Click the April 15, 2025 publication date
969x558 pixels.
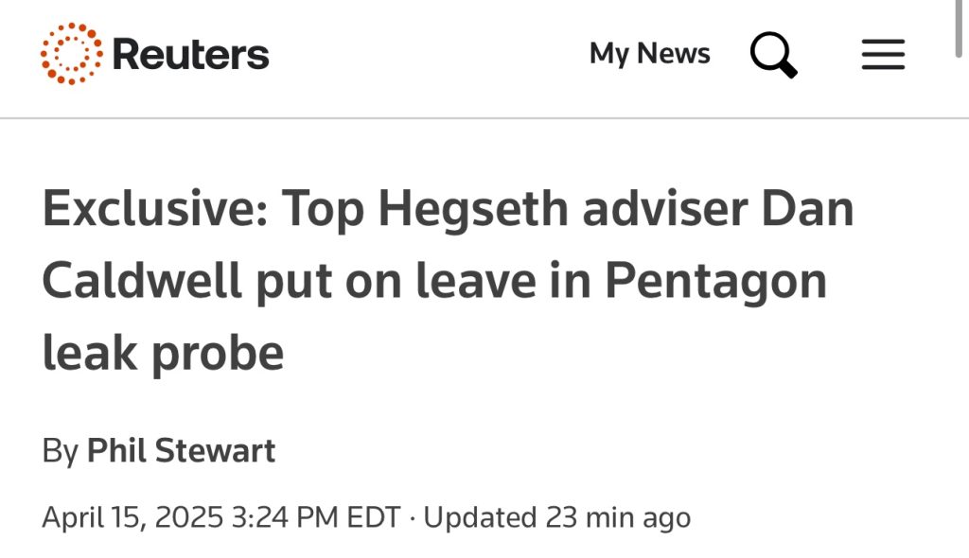tap(132, 517)
